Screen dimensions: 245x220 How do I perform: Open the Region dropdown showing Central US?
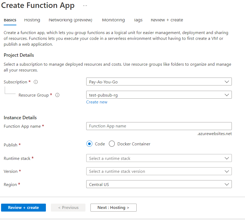pyautogui.click(x=159, y=184)
